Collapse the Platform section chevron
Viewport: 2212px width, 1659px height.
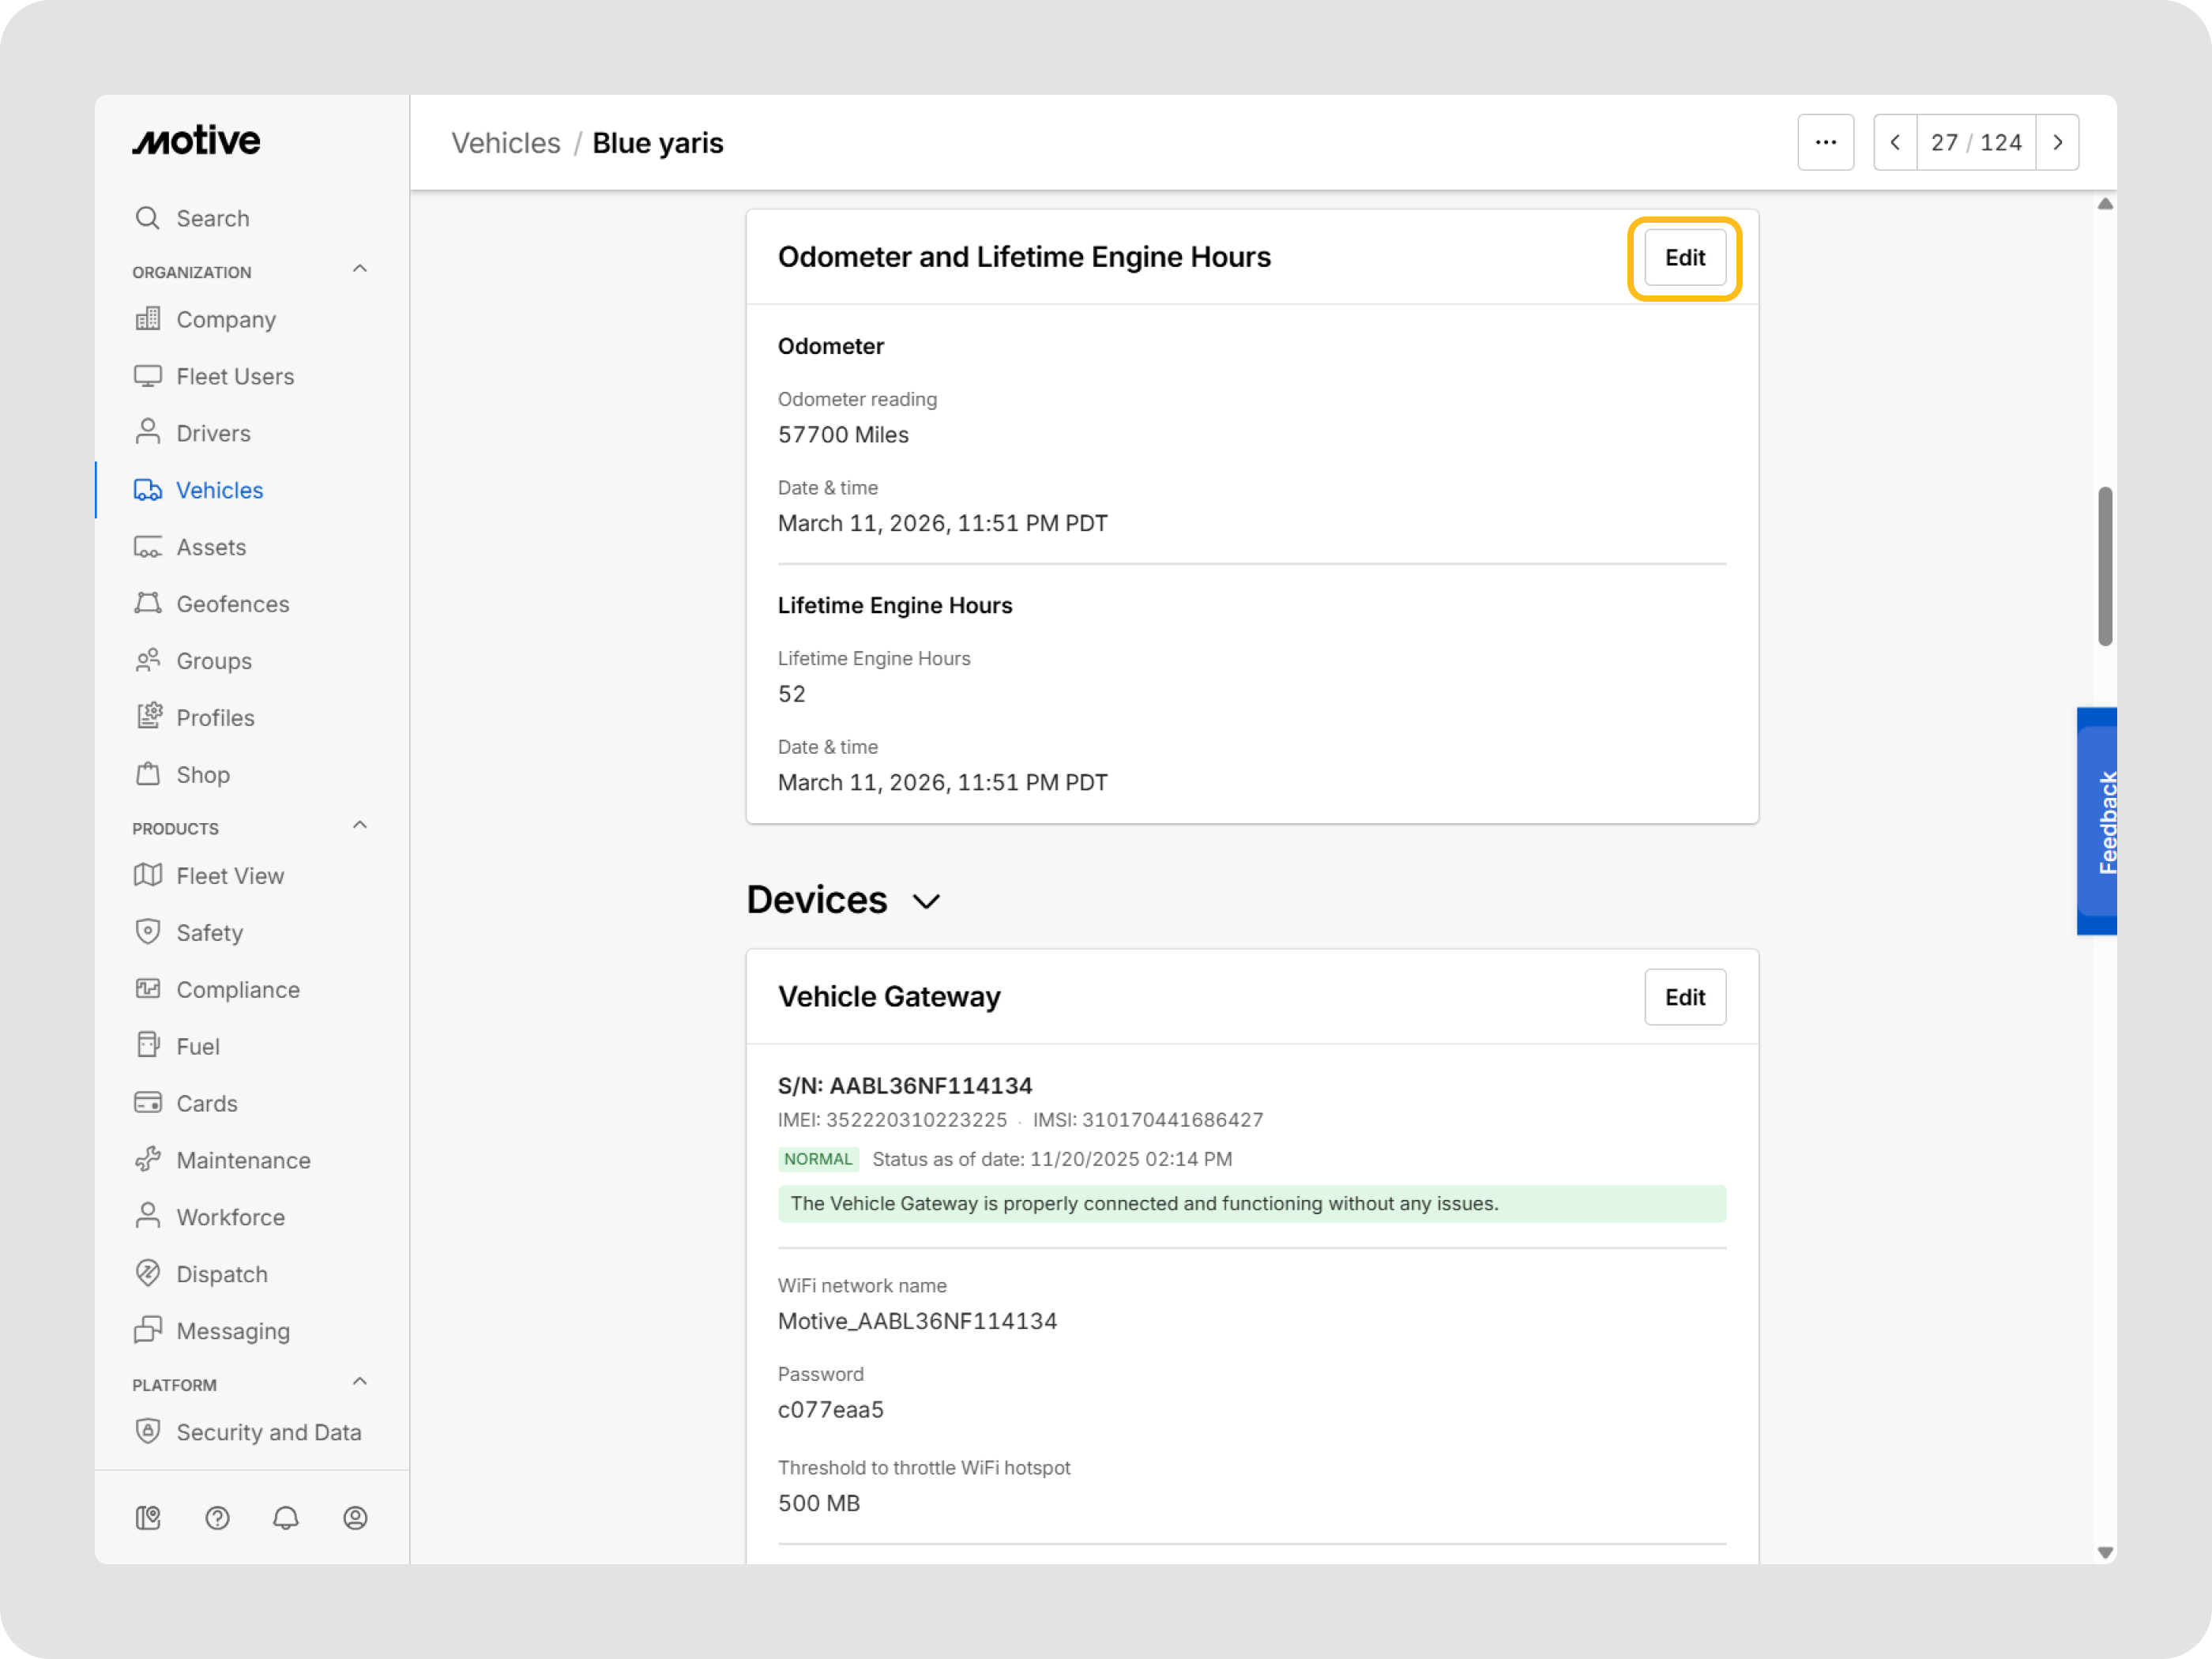(x=360, y=1382)
